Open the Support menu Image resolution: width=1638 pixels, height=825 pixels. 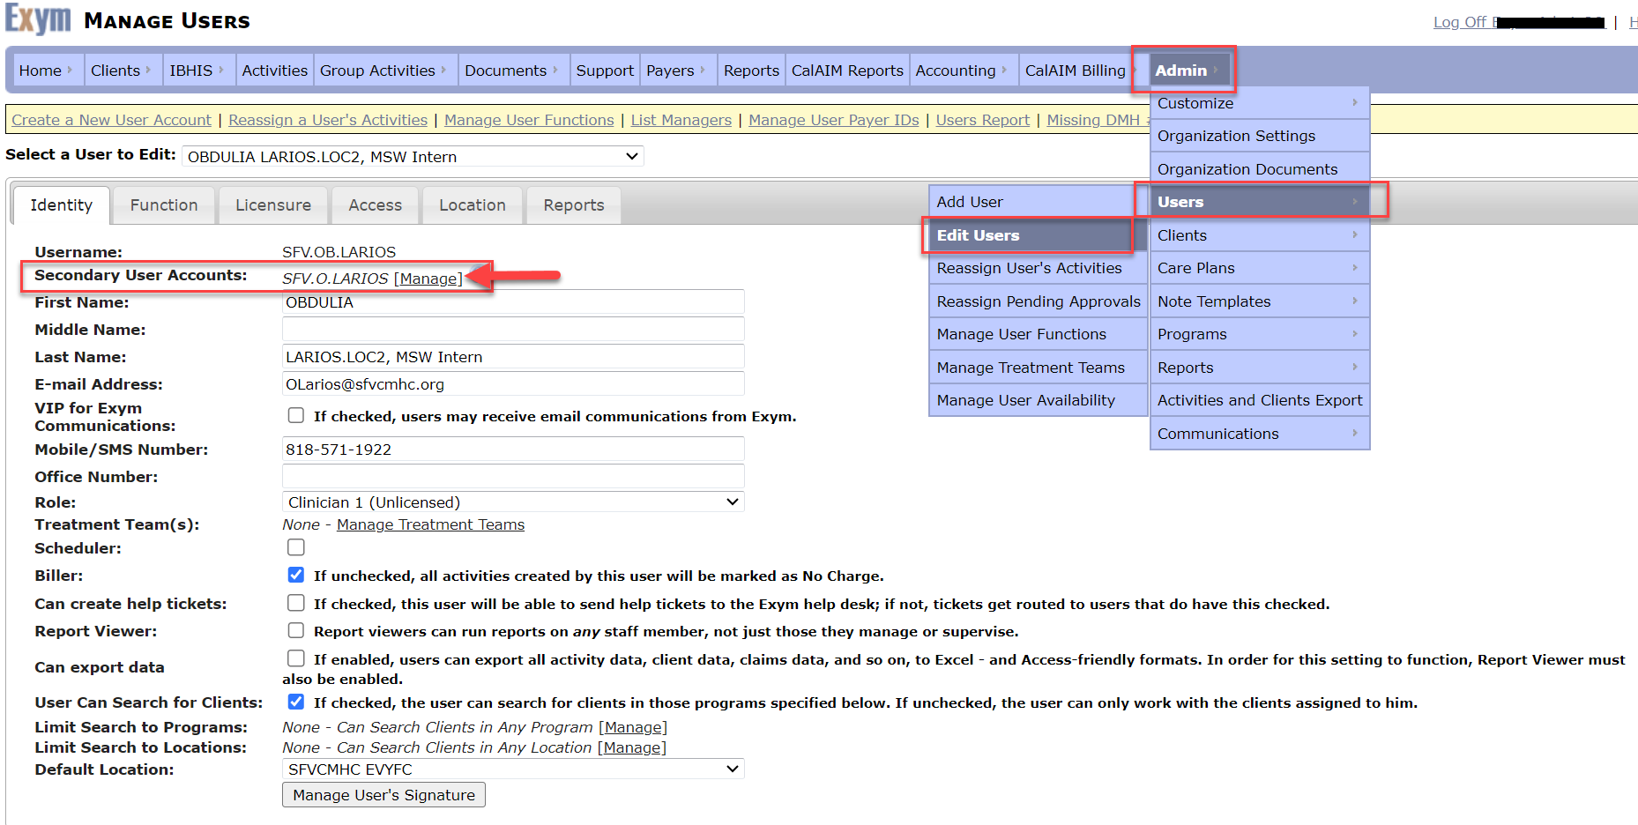coord(605,71)
